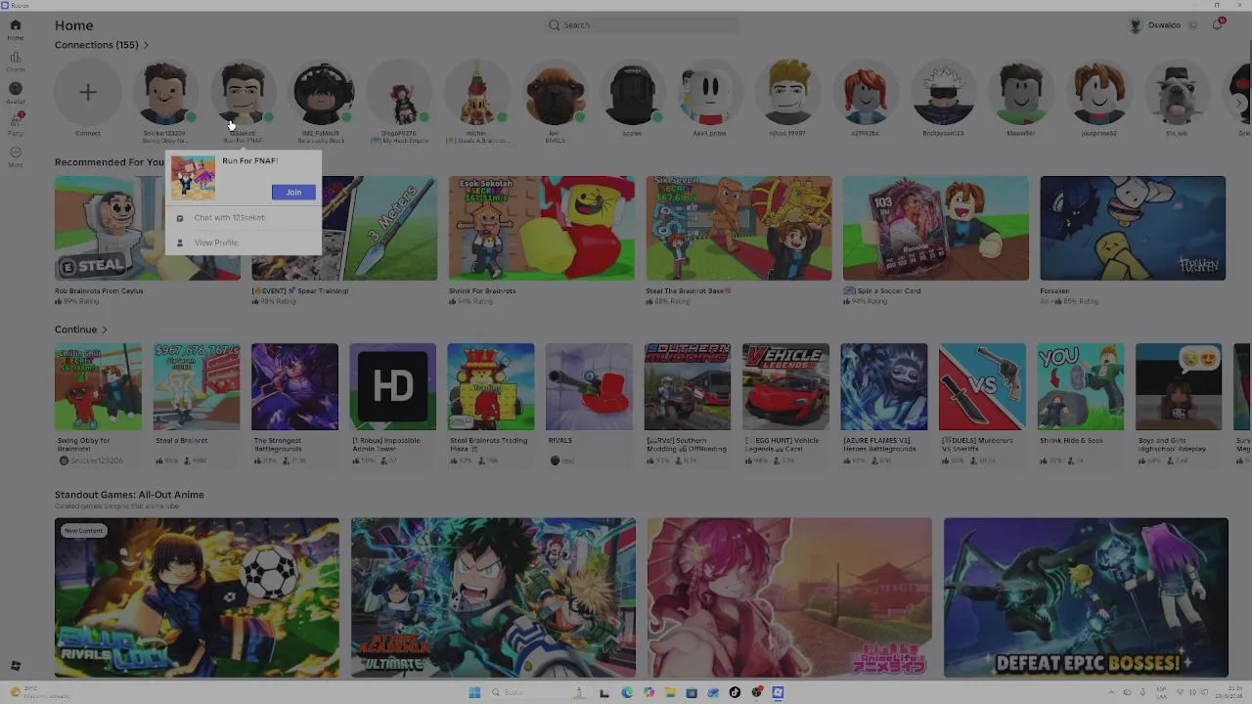
Task: Open the Roblox taskbar icon
Action: pos(778,692)
